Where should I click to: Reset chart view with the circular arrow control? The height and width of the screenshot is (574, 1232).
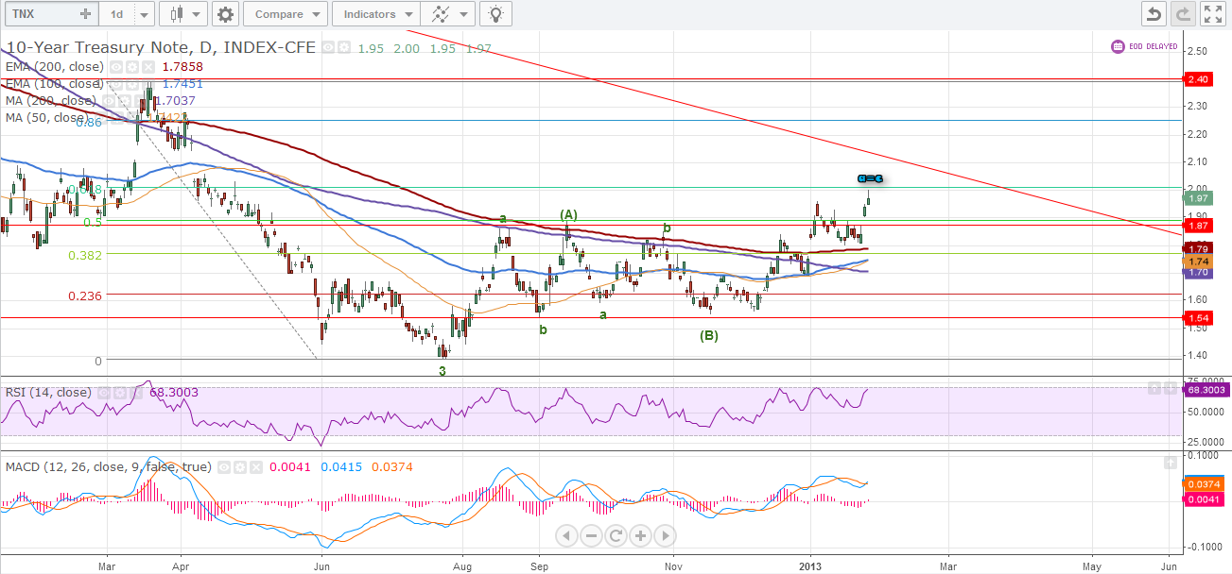[616, 536]
